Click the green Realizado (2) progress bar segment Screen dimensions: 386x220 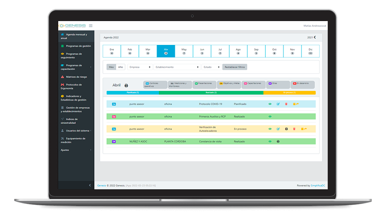211,93
